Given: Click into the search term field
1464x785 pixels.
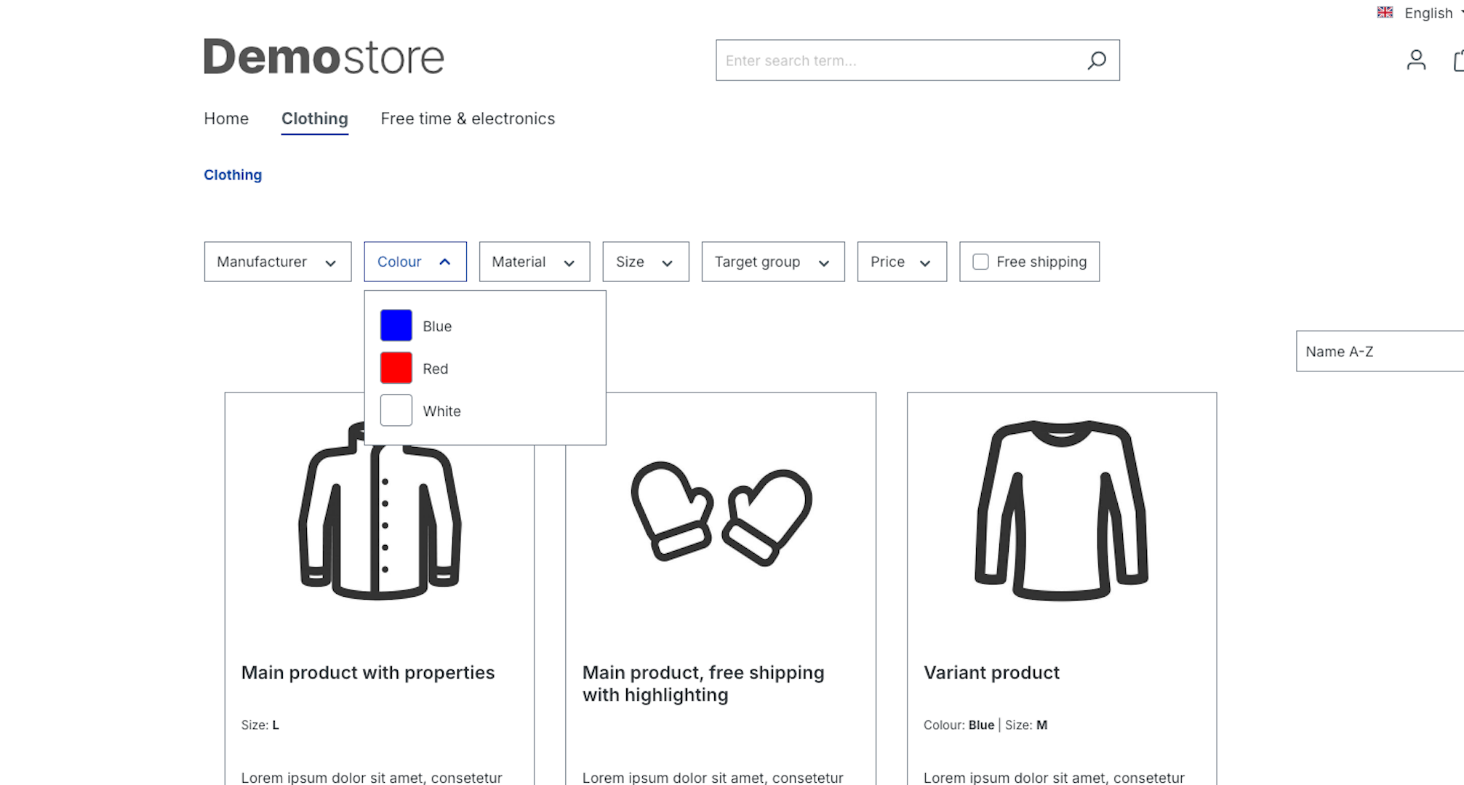Looking at the screenshot, I should (x=895, y=60).
